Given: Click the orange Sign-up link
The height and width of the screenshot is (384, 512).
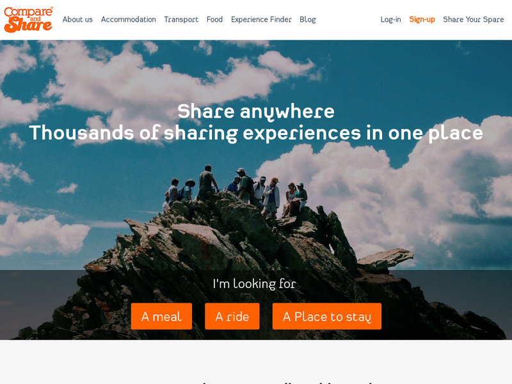Looking at the screenshot, I should pyautogui.click(x=422, y=20).
